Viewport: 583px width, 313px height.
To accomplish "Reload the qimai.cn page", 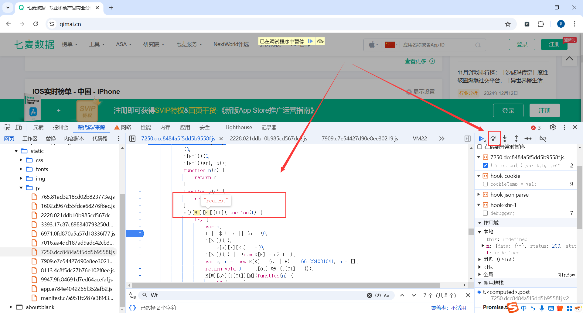I will [x=36, y=24].
